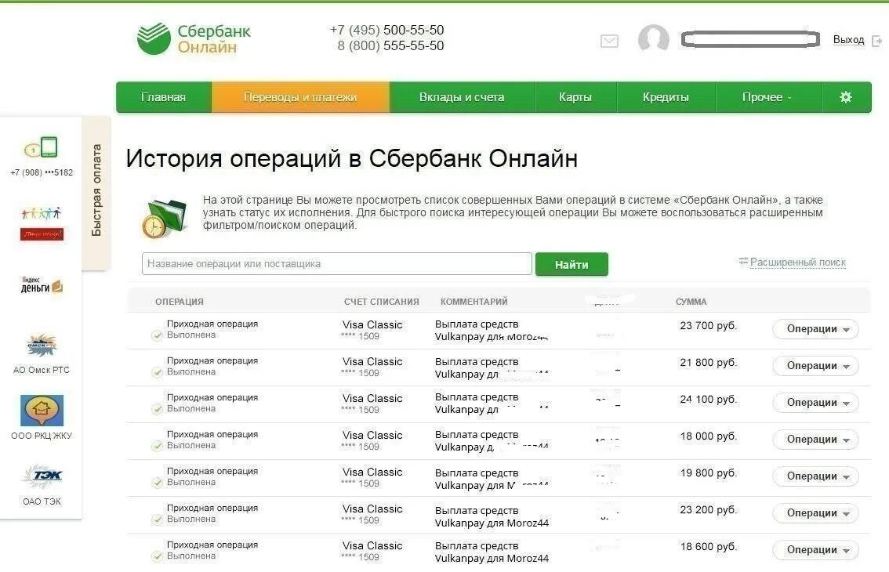Click the folder with clock history icon
Image resolution: width=889 pixels, height=572 pixels.
click(x=164, y=219)
